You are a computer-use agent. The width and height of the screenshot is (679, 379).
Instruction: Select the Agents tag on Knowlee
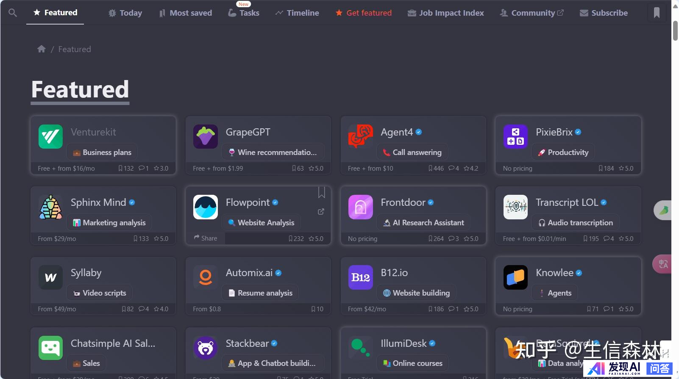click(555, 293)
